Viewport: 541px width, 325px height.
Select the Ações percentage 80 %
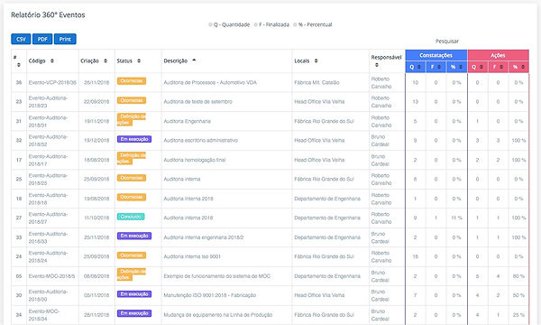(x=519, y=276)
